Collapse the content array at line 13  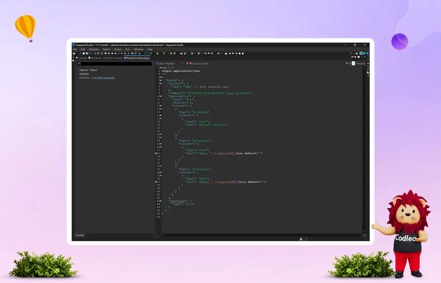(161, 106)
